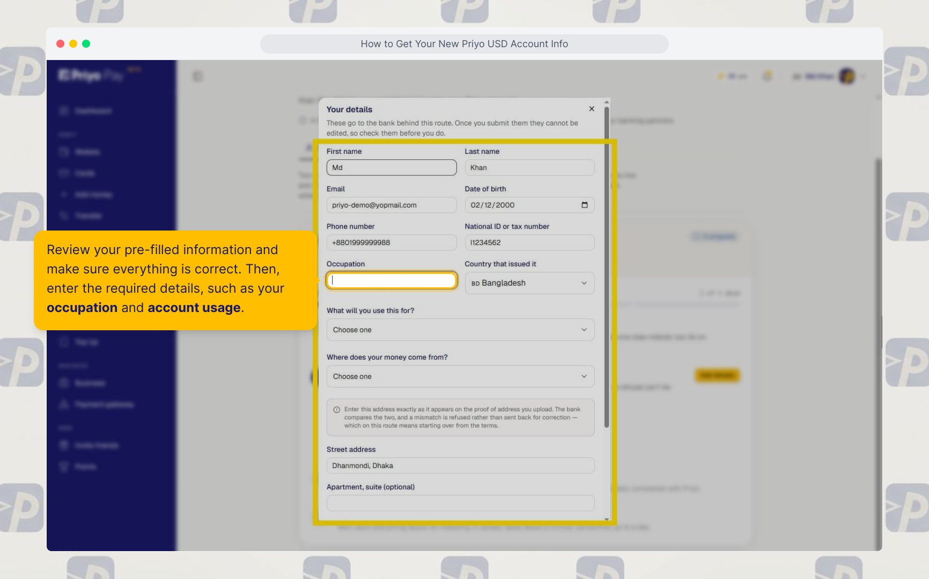Click the info icon beside address notice
This screenshot has height=579, width=929.
(337, 410)
